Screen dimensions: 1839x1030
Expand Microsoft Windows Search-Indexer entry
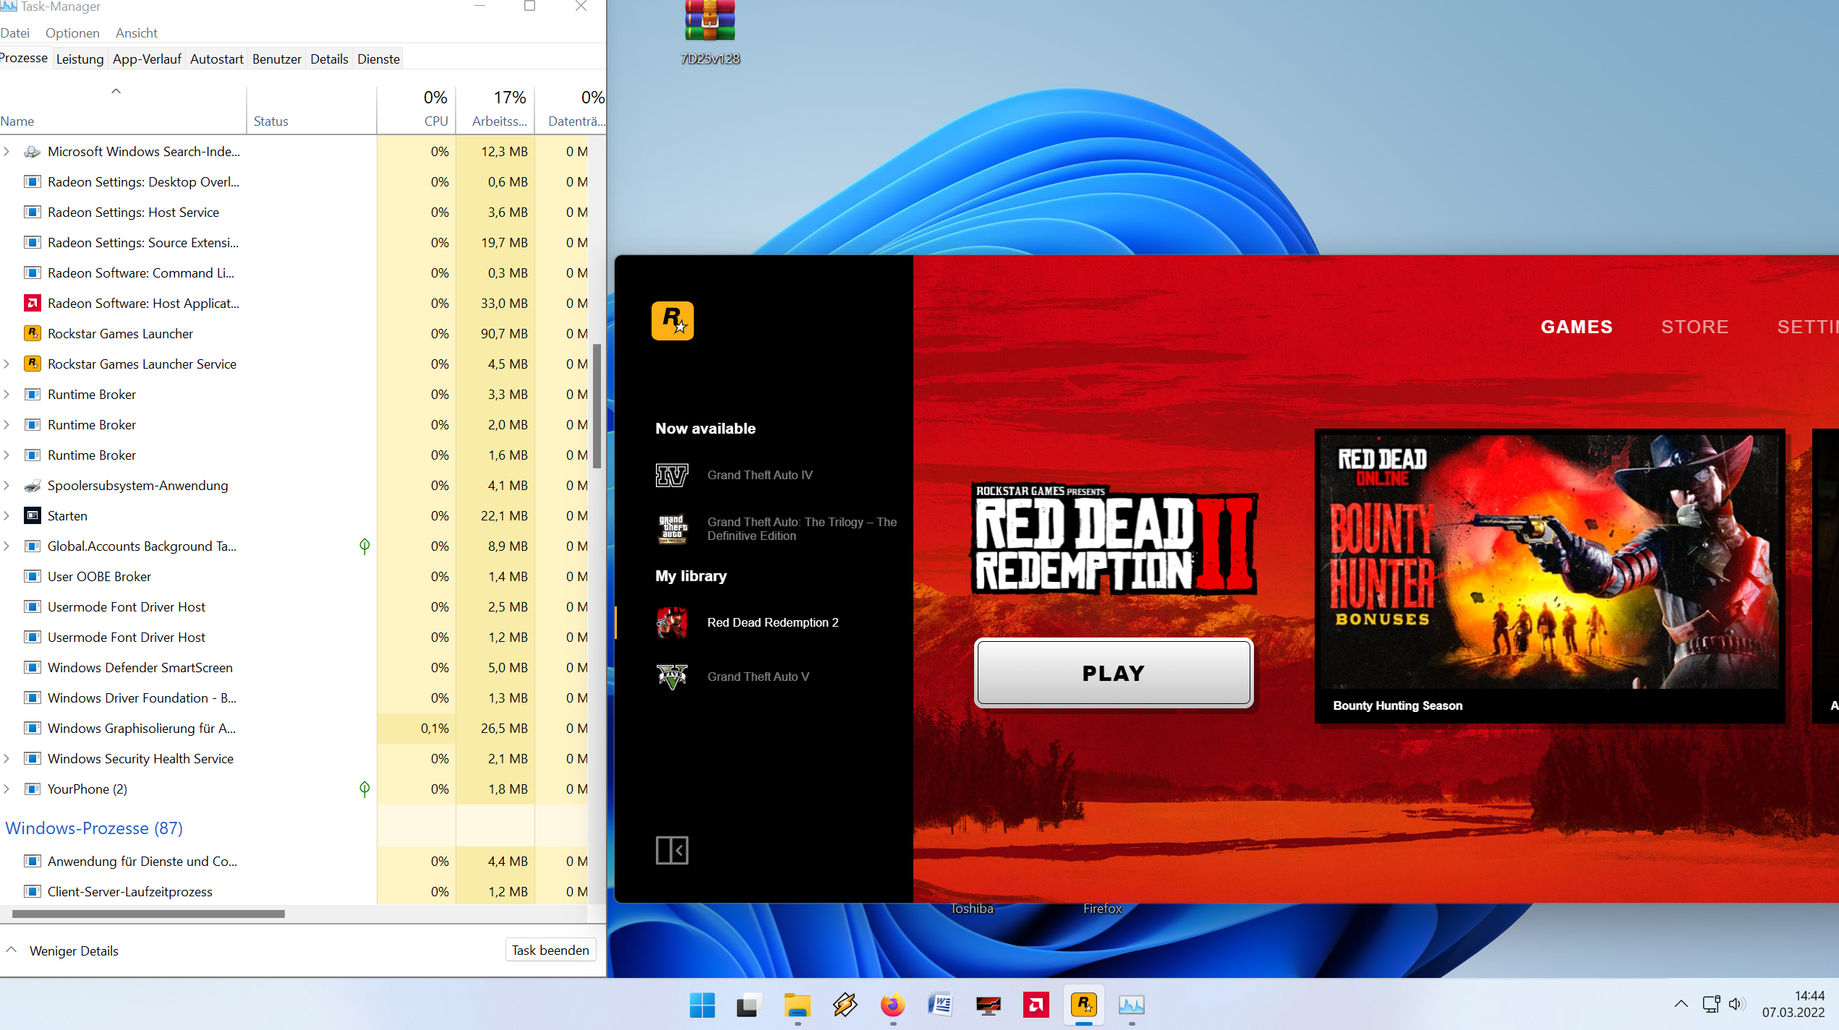point(7,151)
